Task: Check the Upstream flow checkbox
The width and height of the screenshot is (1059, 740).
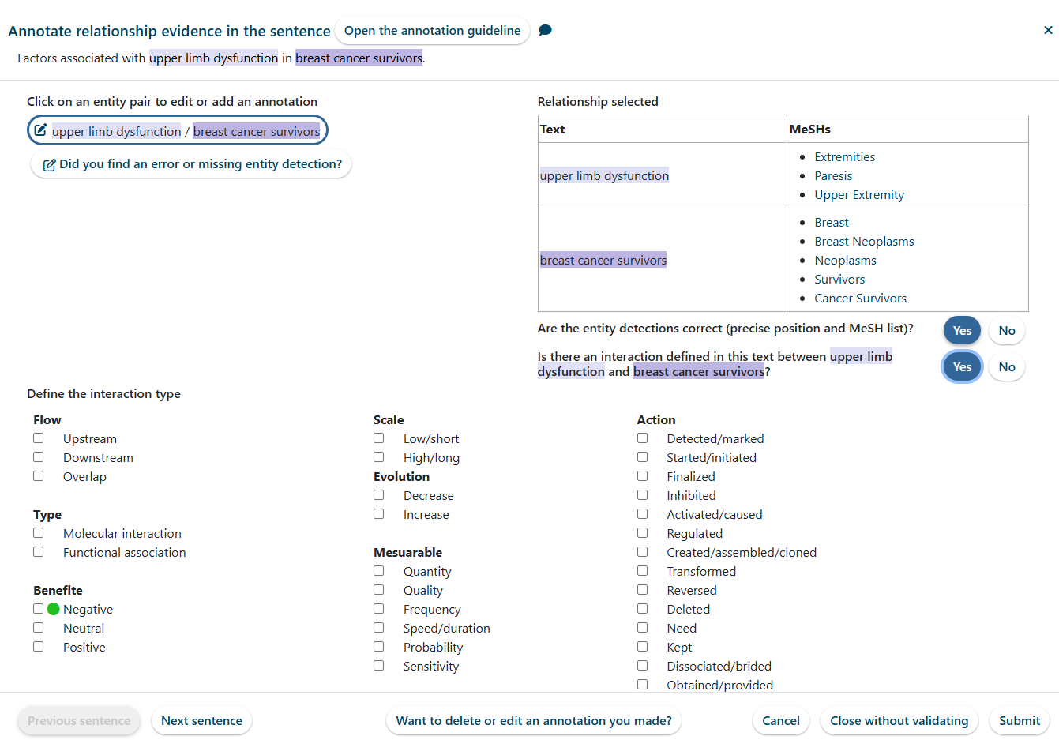Action: [39, 438]
